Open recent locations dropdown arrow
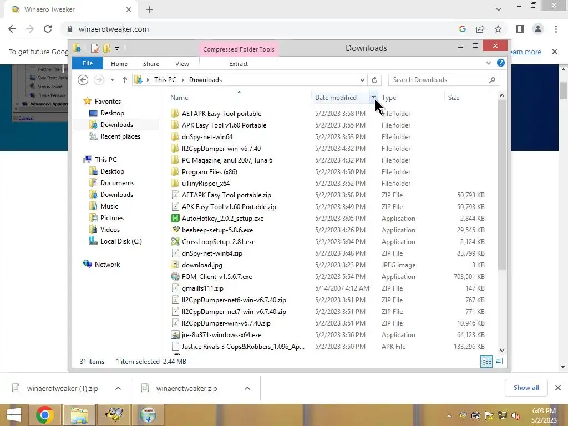The image size is (568, 426). coord(112,80)
